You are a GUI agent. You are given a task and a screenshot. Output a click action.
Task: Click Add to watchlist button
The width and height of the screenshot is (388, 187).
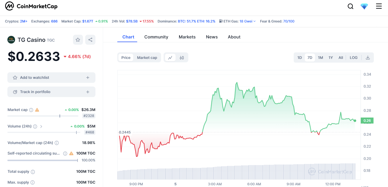[51, 77]
